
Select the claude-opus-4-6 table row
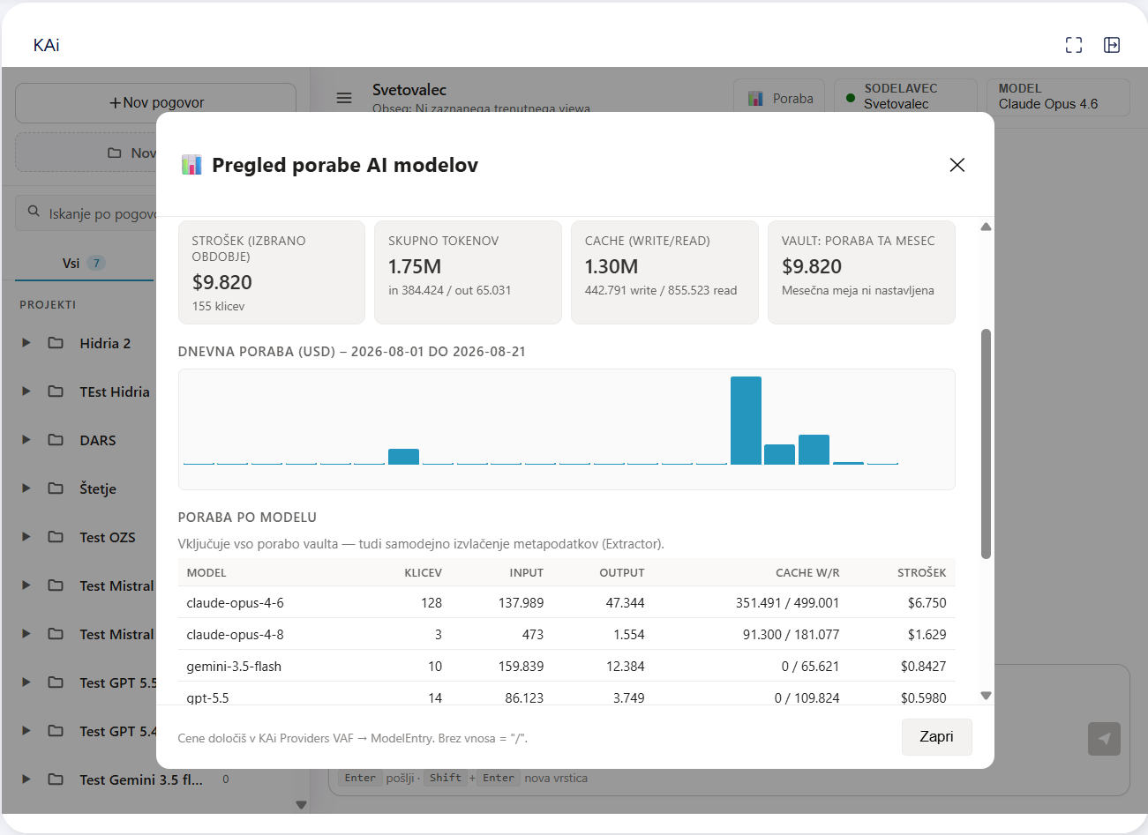(x=566, y=602)
